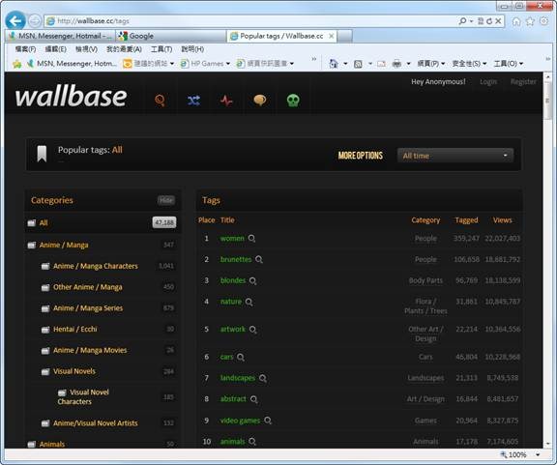Viewport: 557px width, 465px height.
Task: Open the Register link
Action: (x=523, y=82)
